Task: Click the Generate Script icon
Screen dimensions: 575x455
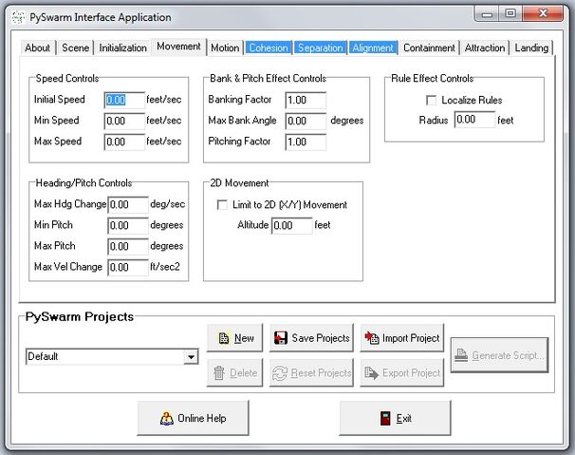Action: (461, 355)
